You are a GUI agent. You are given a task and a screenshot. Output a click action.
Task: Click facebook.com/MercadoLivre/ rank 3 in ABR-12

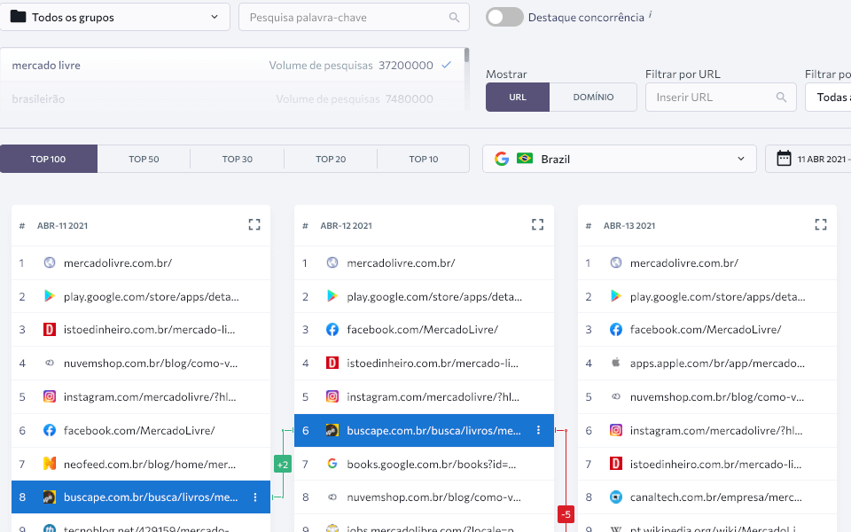(422, 330)
